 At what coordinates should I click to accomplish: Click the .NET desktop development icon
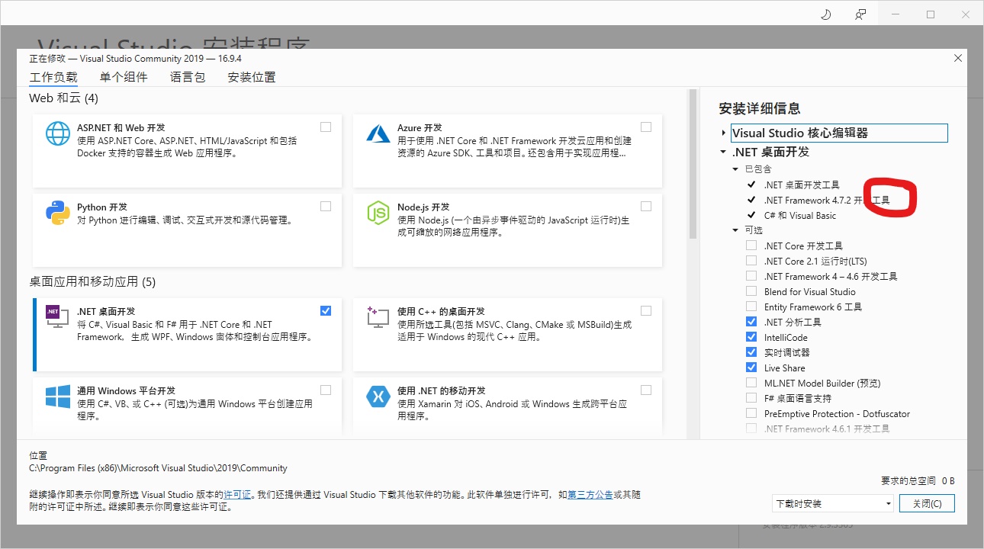(58, 316)
